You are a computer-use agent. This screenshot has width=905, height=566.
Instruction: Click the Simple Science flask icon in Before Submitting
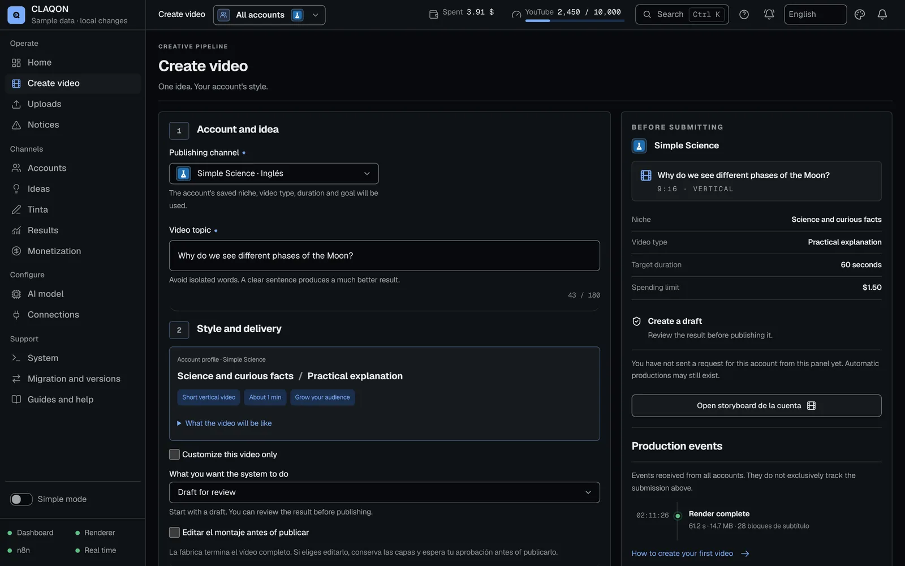point(639,146)
